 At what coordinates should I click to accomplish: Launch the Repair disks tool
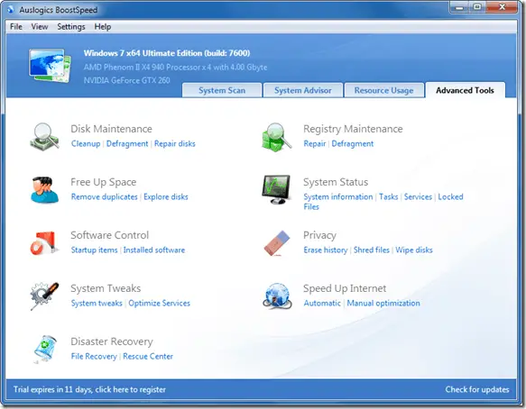pos(174,144)
